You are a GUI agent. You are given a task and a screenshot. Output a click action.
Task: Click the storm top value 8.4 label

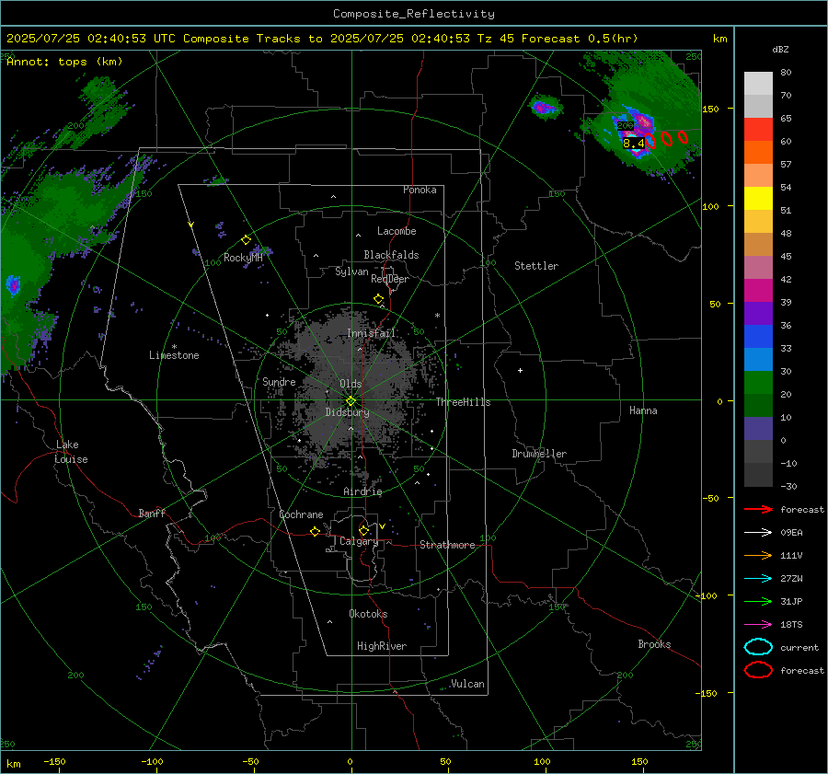(x=633, y=144)
